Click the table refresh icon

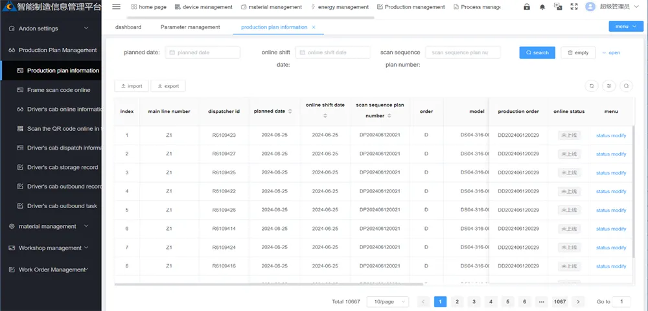point(592,86)
